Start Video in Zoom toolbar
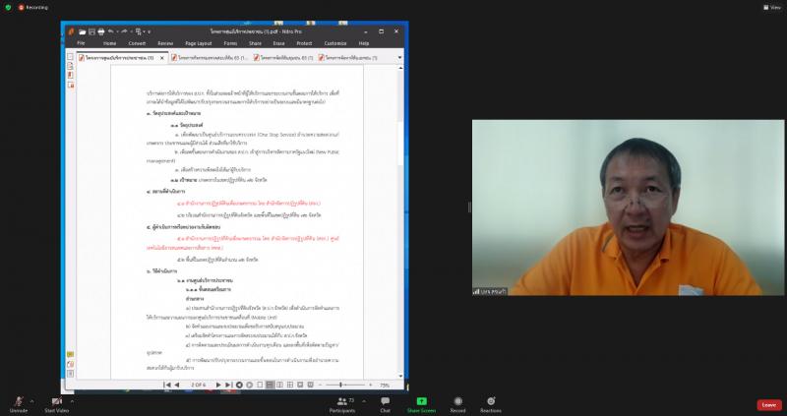 57,404
